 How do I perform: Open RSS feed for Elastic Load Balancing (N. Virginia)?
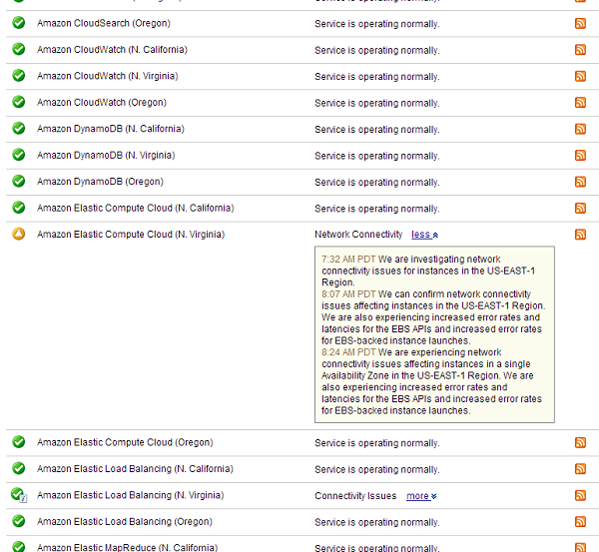tap(580, 495)
